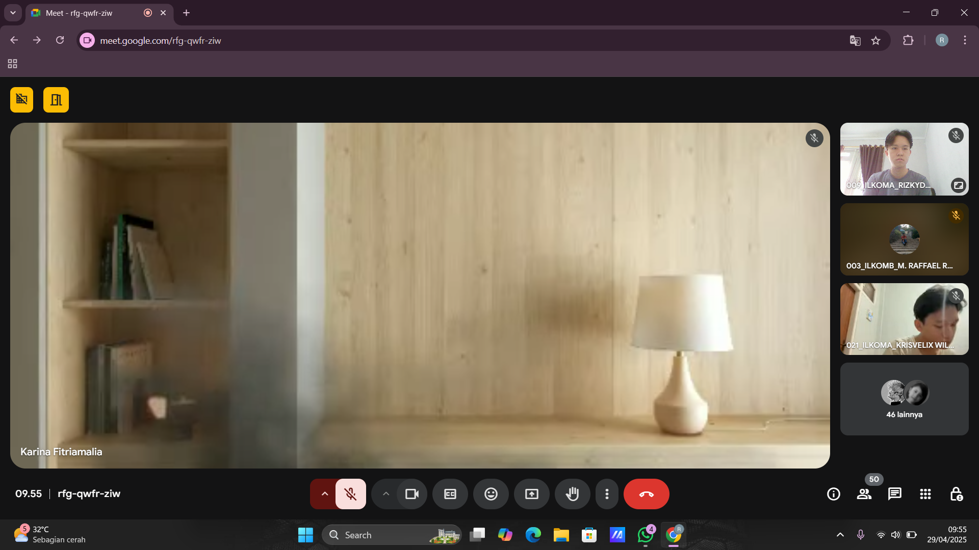Expand video settings chevron beside camera
Image resolution: width=979 pixels, height=550 pixels.
point(385,494)
